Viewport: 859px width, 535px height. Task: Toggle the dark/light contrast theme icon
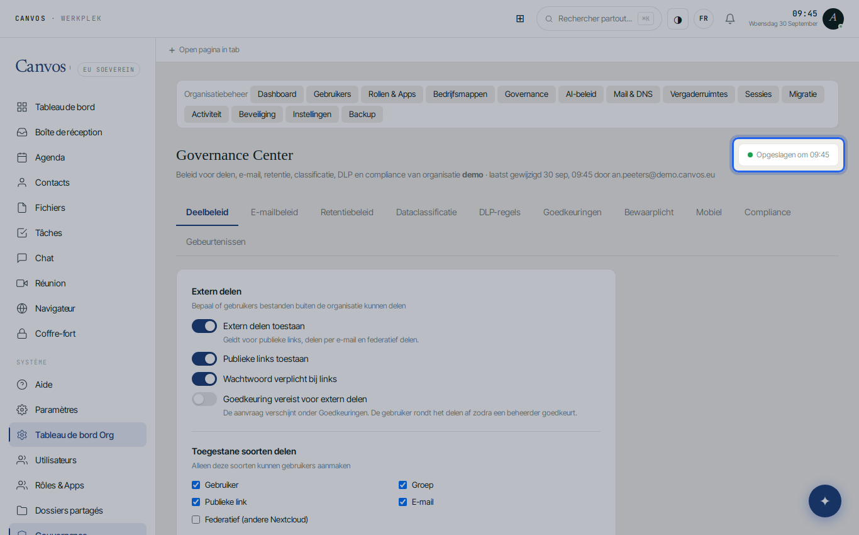(678, 19)
